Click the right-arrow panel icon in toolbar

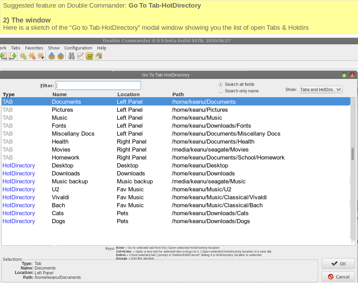click(13, 56)
